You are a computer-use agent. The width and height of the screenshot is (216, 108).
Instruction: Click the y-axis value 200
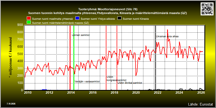pyautogui.click(x=20, y=76)
